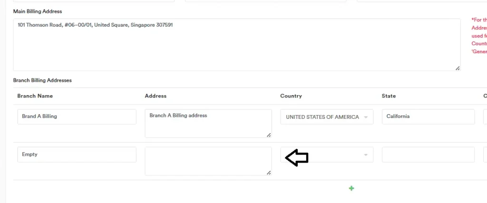Click the Branch Billing Addresses section label
487x203 pixels.
point(42,80)
